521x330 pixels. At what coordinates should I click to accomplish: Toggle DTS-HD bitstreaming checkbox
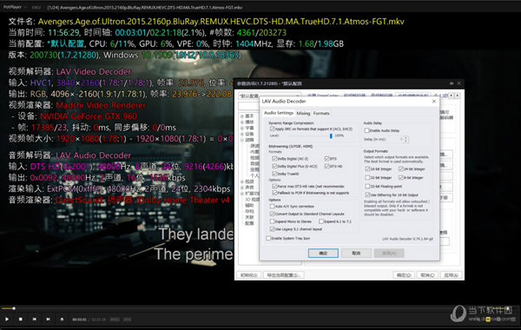pos(327,166)
